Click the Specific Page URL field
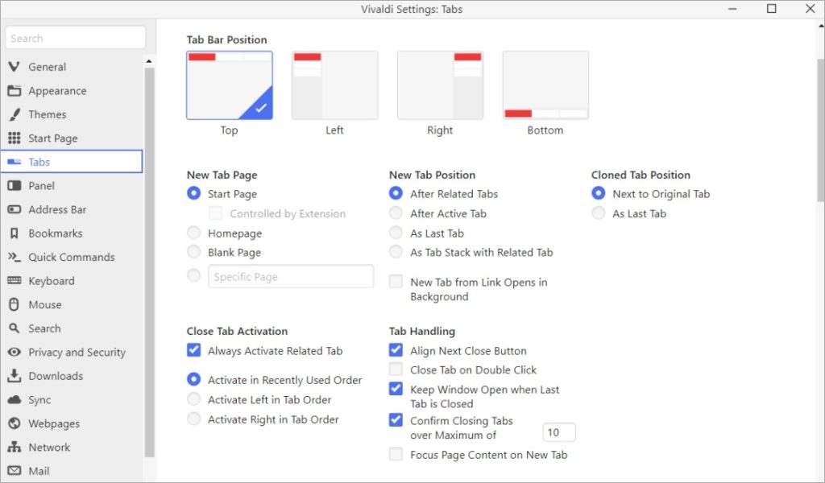This screenshot has height=483, width=825. click(291, 276)
